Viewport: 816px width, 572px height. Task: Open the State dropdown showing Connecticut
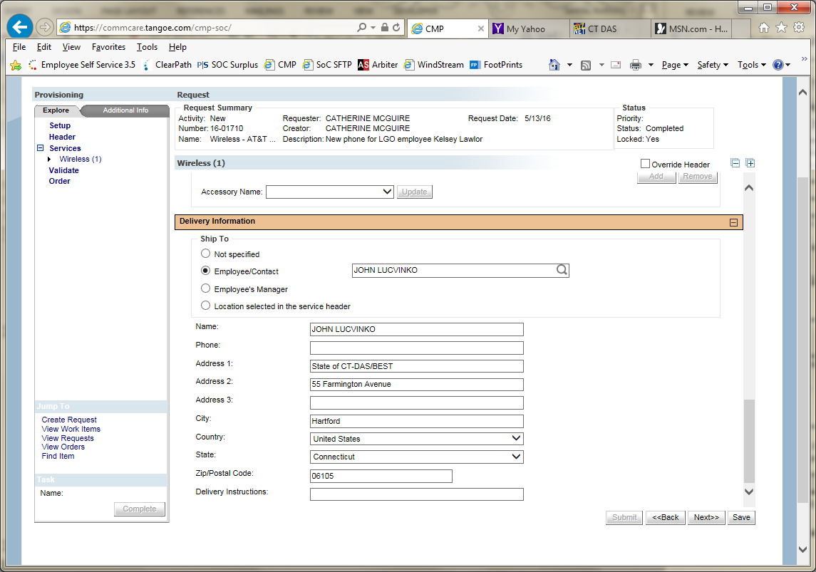point(417,457)
